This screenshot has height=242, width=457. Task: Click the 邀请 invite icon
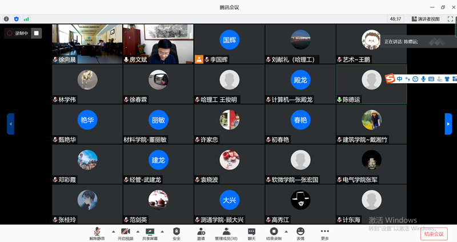[201, 233]
